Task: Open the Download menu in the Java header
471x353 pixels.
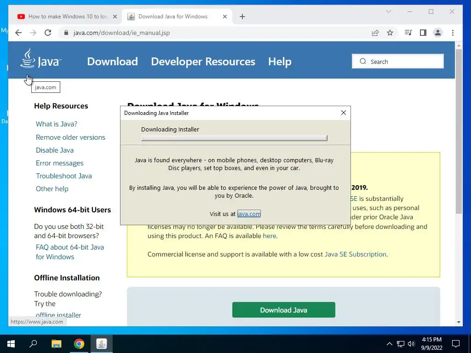Action: tap(112, 62)
